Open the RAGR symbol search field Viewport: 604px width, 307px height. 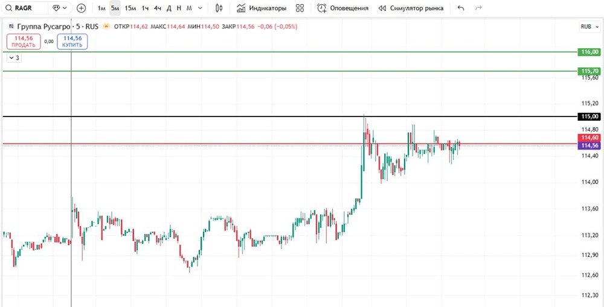pos(25,8)
